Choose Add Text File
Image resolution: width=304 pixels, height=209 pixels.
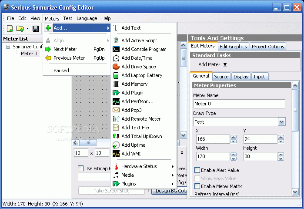coord(144,128)
